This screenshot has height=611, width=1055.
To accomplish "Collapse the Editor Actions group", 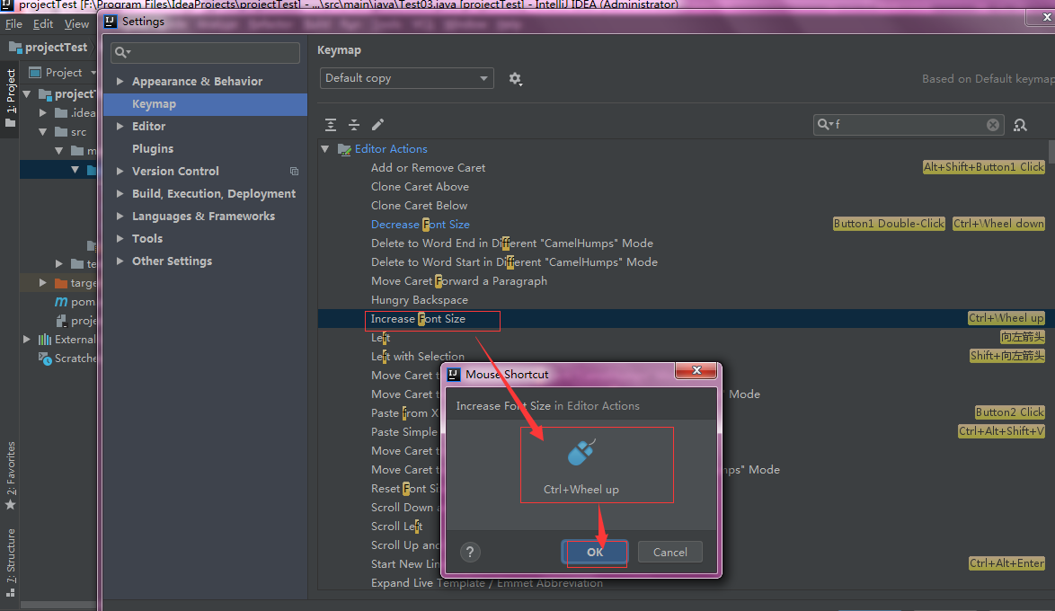I will [x=325, y=149].
